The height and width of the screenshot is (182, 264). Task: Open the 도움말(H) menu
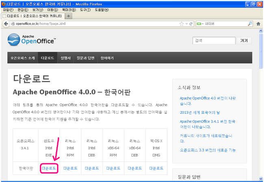click(x=102, y=10)
